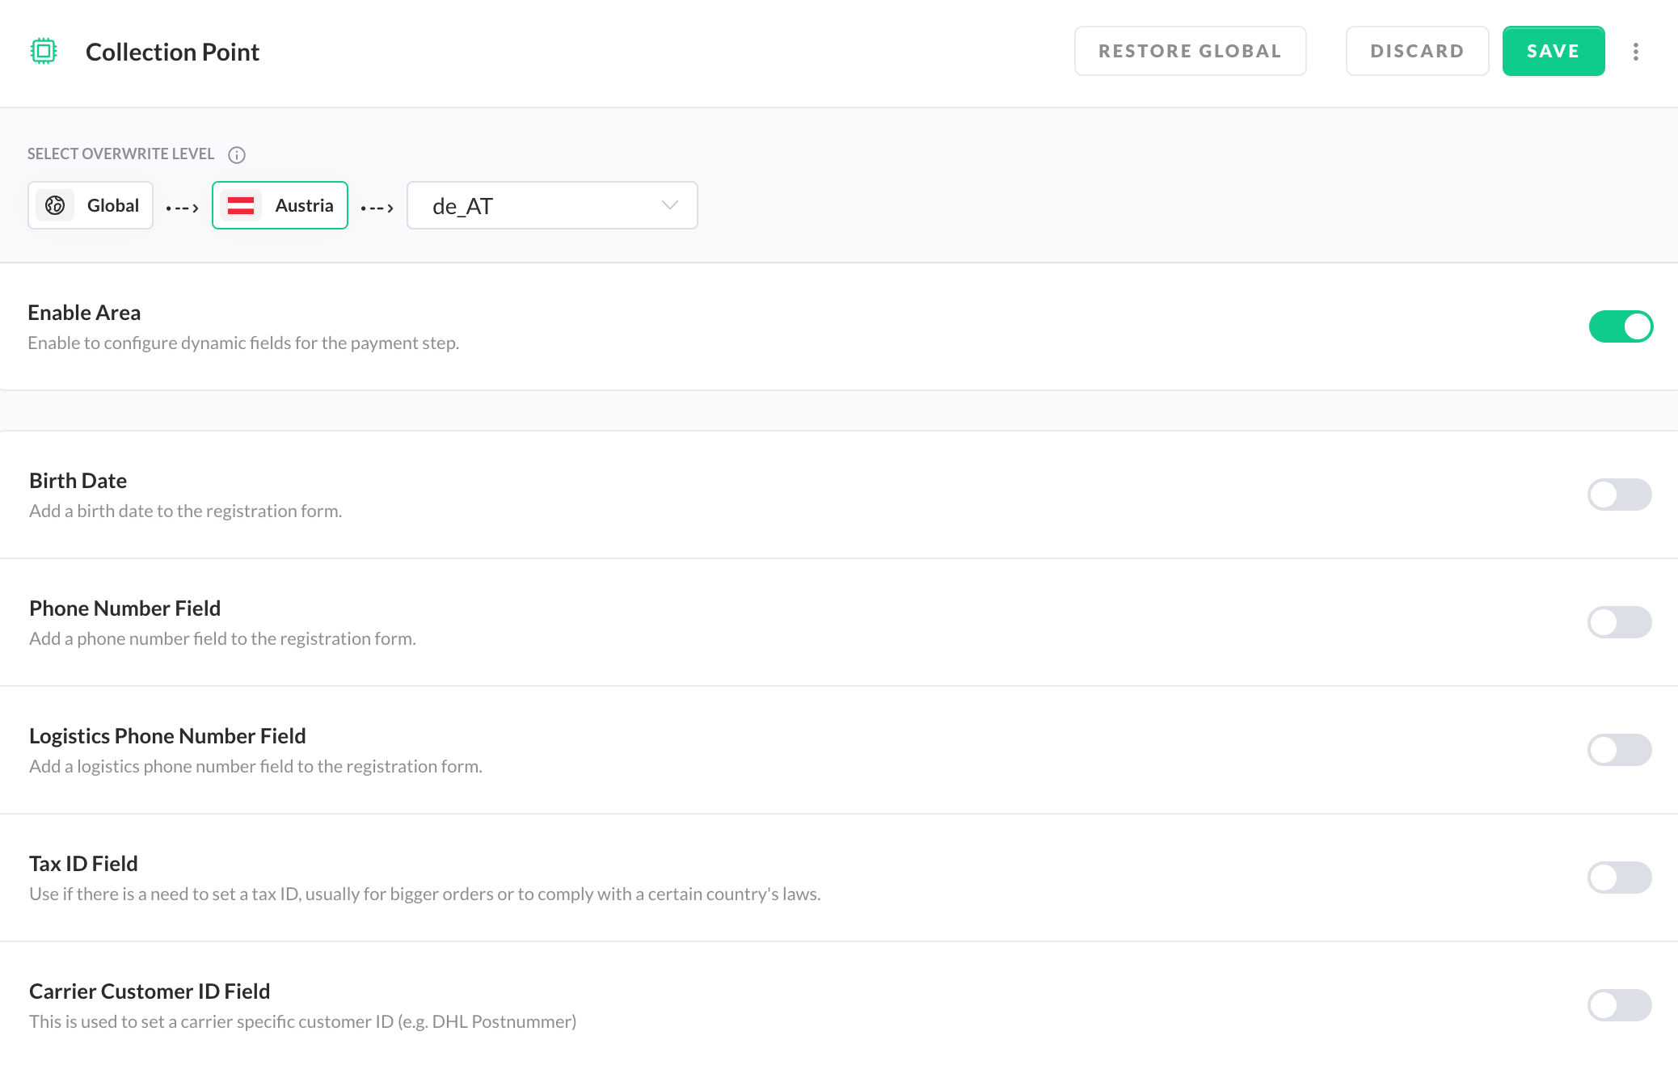The image size is (1678, 1065).
Task: Click Restore Global button
Action: pyautogui.click(x=1190, y=51)
